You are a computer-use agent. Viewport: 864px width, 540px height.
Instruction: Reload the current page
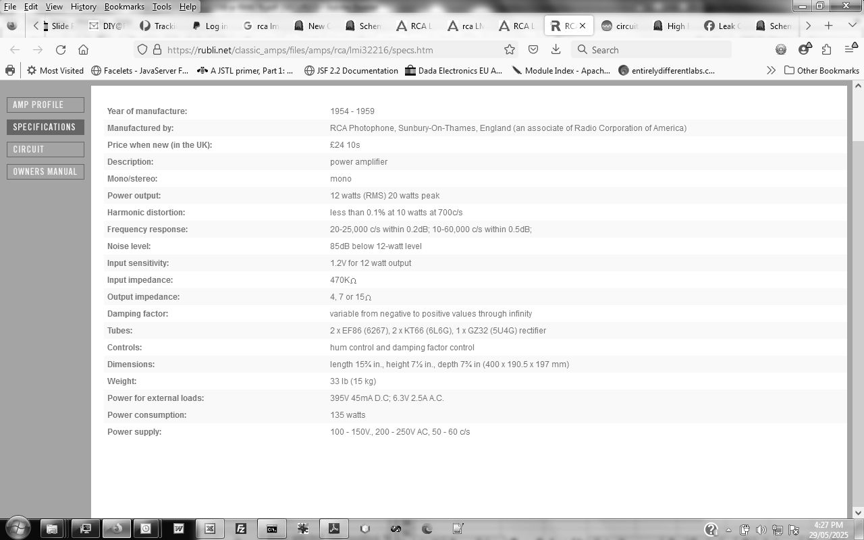tap(61, 49)
